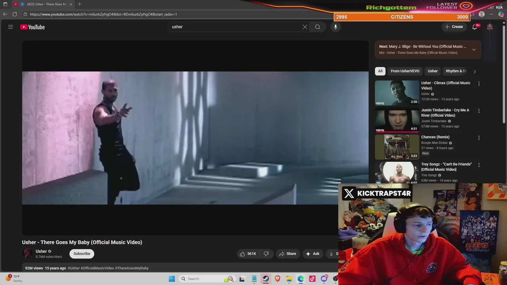This screenshot has height=285, width=507.
Task: Click the Next: Mary J. Blige title
Action: tap(423, 46)
